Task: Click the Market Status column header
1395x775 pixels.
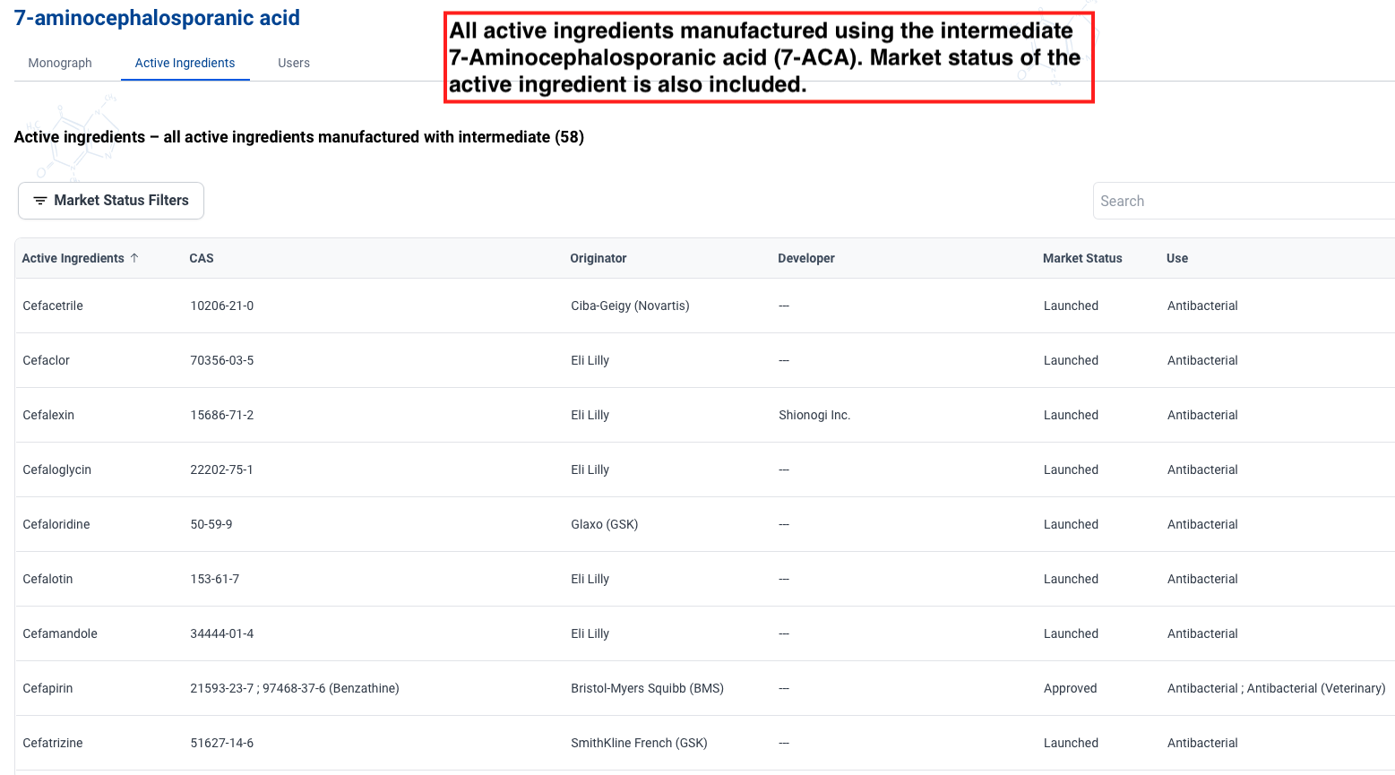Action: [1081, 258]
